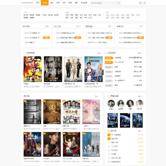Open the Power Has Its Price poster
This screenshot has height=166, width=166.
tap(53, 69)
